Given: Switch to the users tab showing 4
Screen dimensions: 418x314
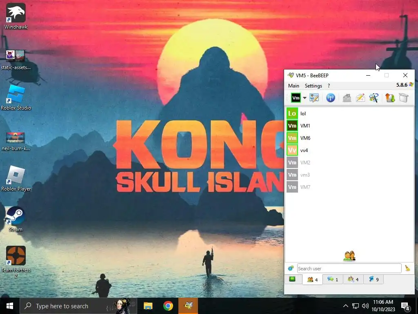Looking at the screenshot, I should click(x=312, y=280).
